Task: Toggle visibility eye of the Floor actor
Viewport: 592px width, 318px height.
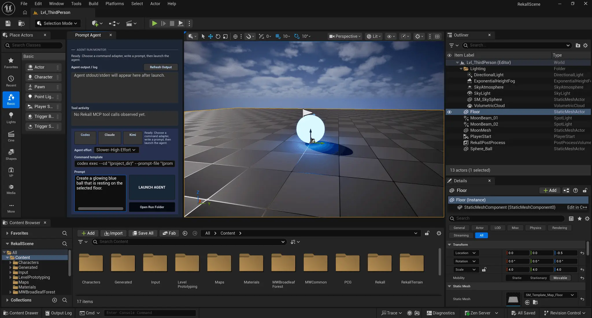Action: click(x=449, y=112)
